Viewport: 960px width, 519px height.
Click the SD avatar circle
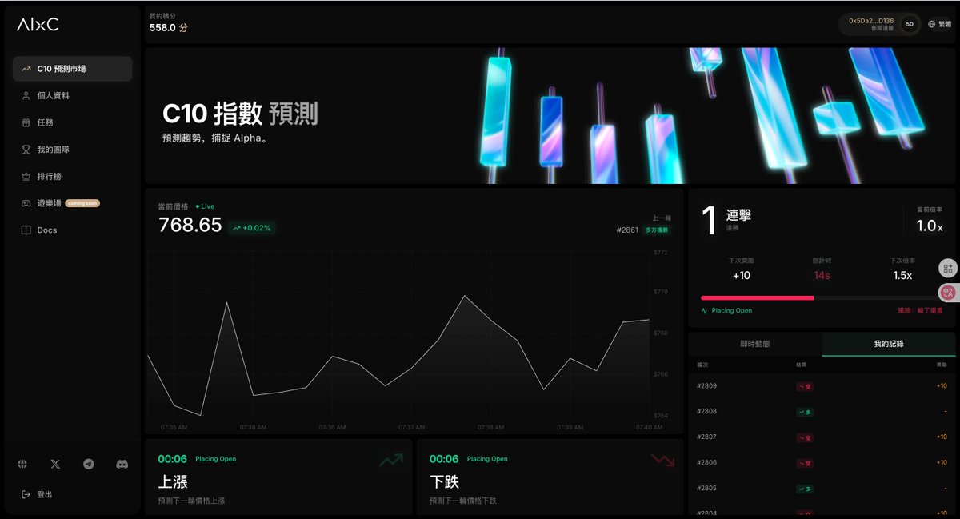pos(910,24)
